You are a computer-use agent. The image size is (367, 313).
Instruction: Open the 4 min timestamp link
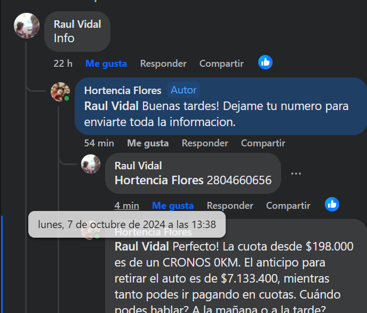pyautogui.click(x=126, y=206)
